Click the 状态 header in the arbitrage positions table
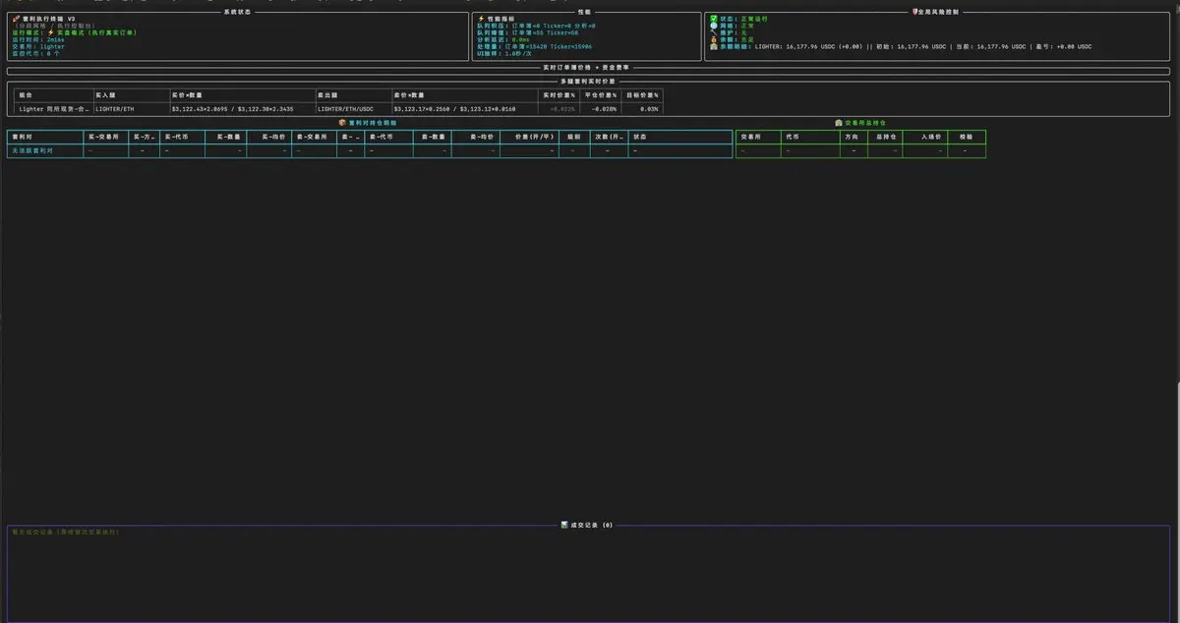This screenshot has width=1180, height=623. [x=640, y=137]
